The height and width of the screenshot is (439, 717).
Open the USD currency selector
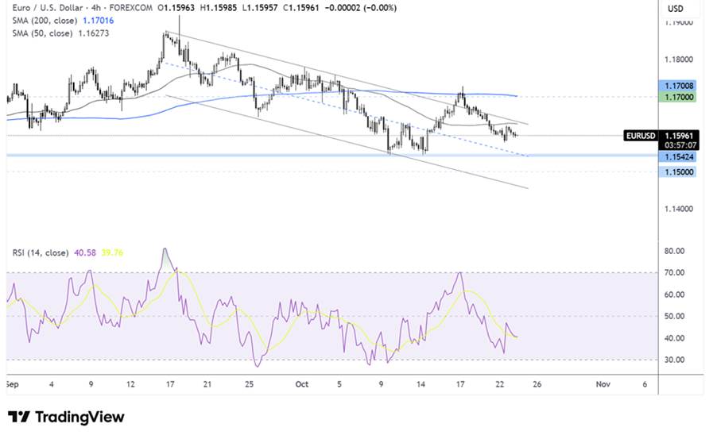[676, 9]
